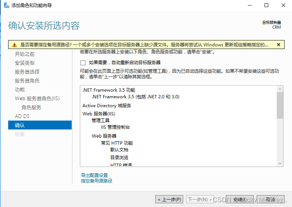Select '默认文档' row in the list
Screen dimensions: 292x207
[119, 150]
